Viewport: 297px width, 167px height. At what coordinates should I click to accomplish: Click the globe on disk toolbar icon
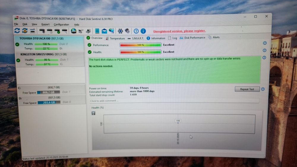coord(73,31)
